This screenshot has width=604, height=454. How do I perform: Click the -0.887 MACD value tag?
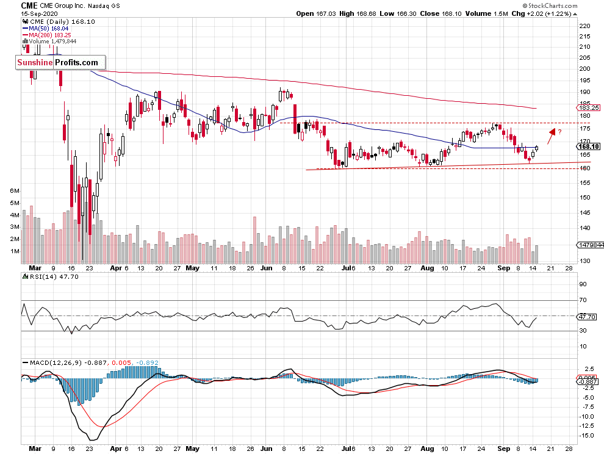[588, 381]
